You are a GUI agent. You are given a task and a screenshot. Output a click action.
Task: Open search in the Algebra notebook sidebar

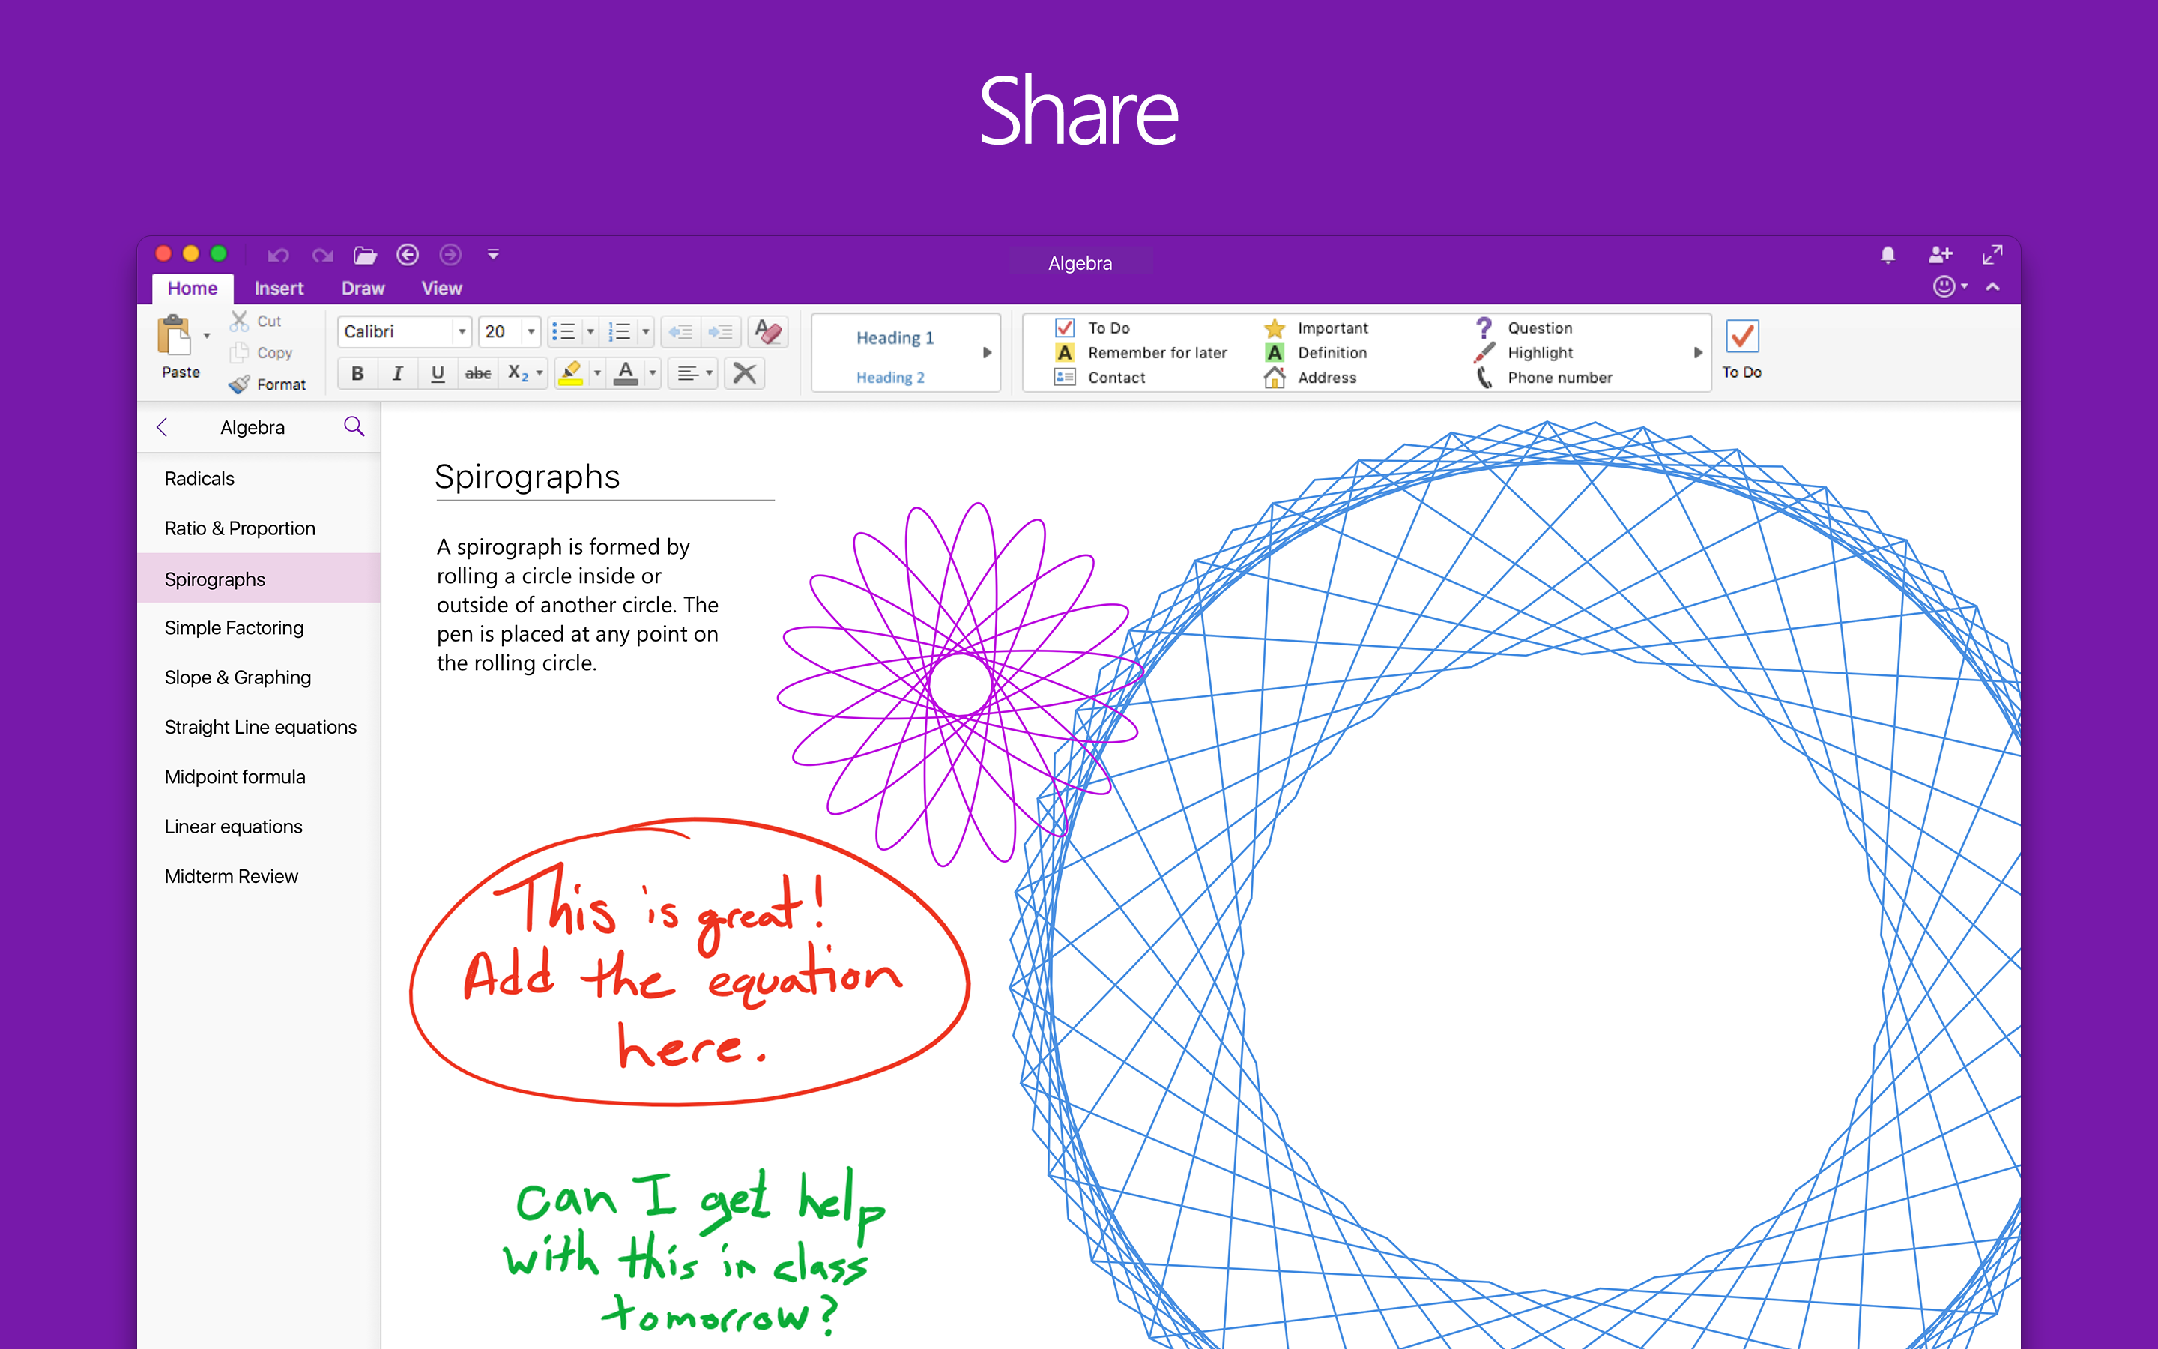354,426
